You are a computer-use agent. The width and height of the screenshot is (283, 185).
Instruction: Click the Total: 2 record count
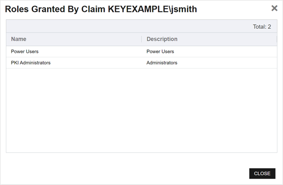point(262,27)
